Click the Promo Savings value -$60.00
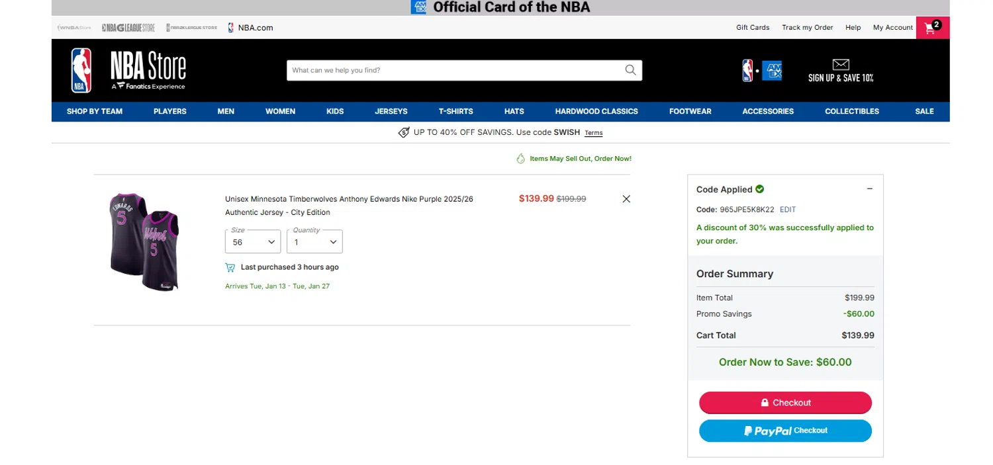Viewport: 993px width, 465px height. pos(859,314)
